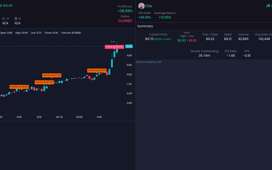Click the -0.91 EPS value

pos(247,55)
